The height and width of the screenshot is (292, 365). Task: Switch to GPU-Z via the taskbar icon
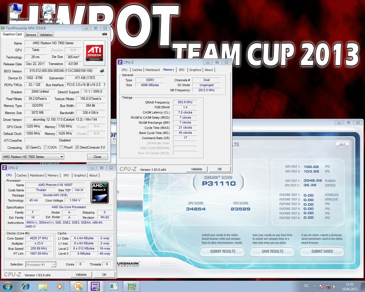point(131,286)
